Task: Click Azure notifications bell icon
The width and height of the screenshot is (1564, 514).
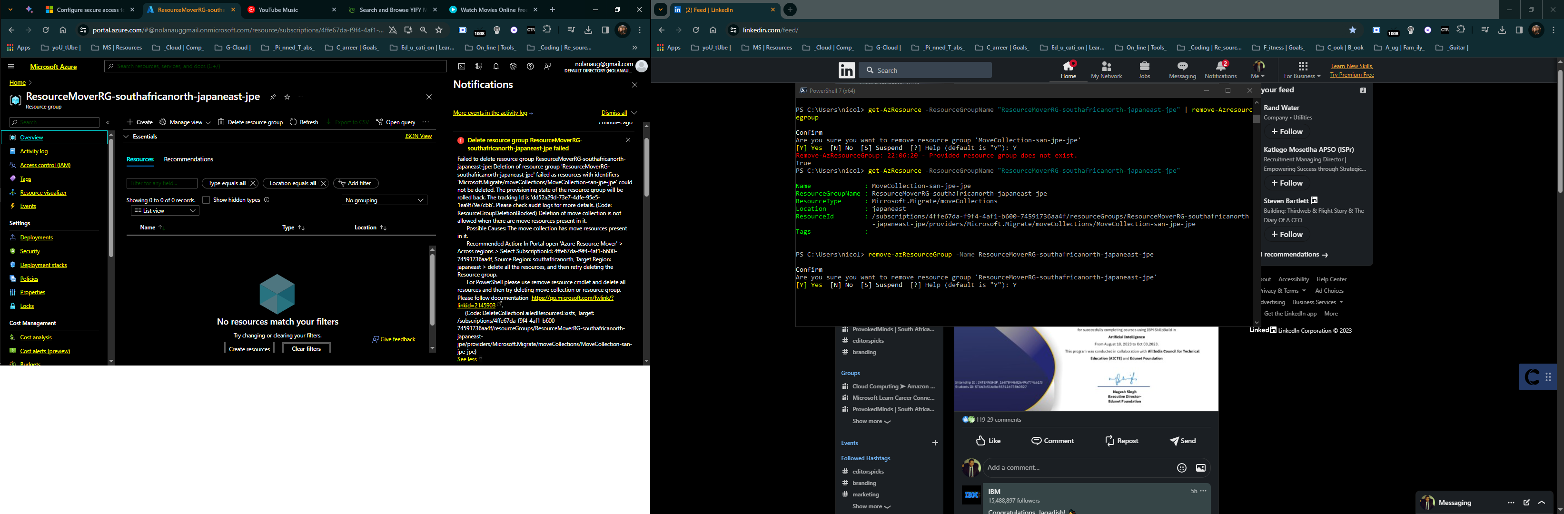Action: [x=496, y=66]
